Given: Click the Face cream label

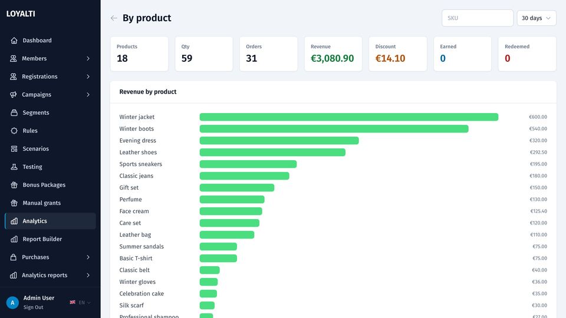Looking at the screenshot, I should tap(134, 211).
